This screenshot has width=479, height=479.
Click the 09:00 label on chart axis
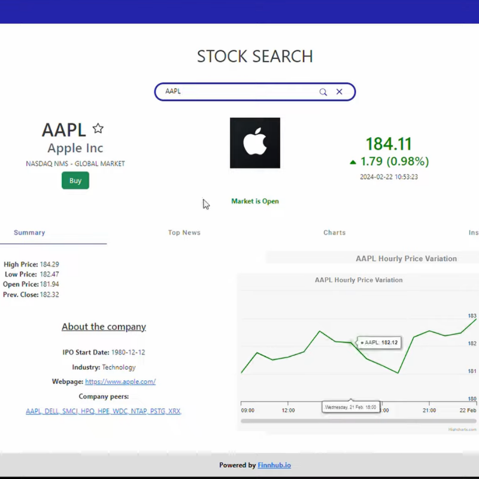247,410
